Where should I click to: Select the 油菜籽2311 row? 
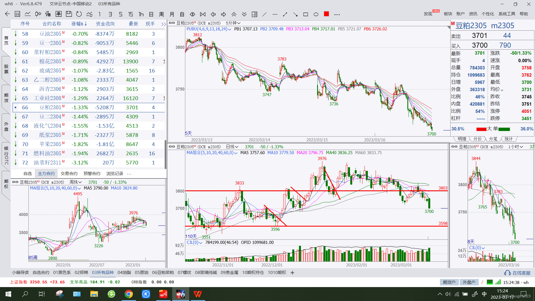(89, 162)
